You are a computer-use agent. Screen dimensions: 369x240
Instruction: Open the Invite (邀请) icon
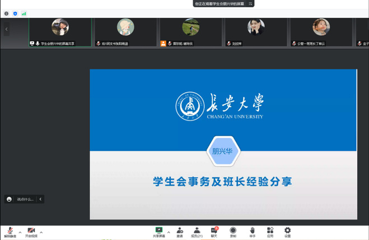(x=180, y=230)
